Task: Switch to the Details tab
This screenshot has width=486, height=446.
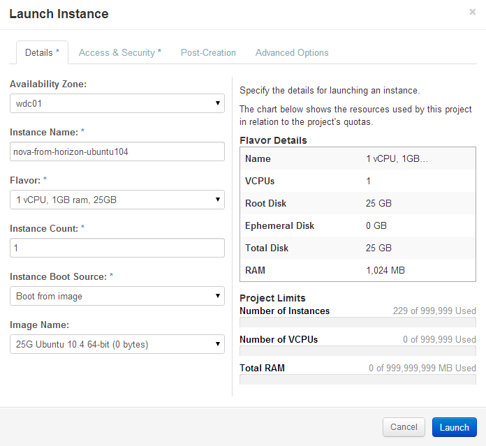Action: [42, 52]
